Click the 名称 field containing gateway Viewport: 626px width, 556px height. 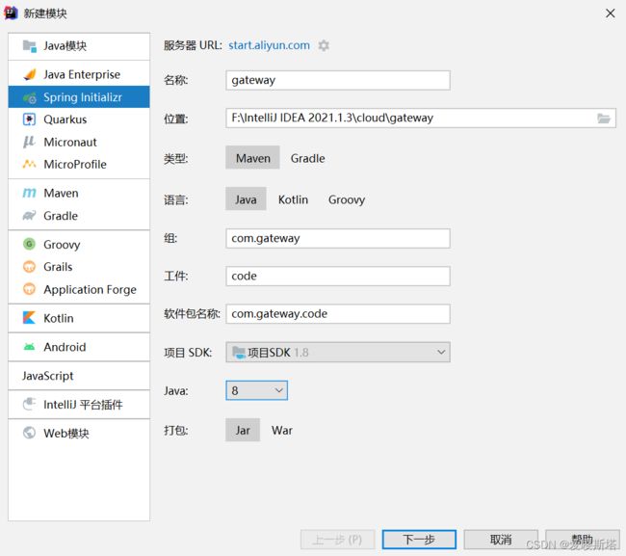[x=338, y=80]
